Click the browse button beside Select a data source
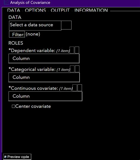 pos(66,25)
